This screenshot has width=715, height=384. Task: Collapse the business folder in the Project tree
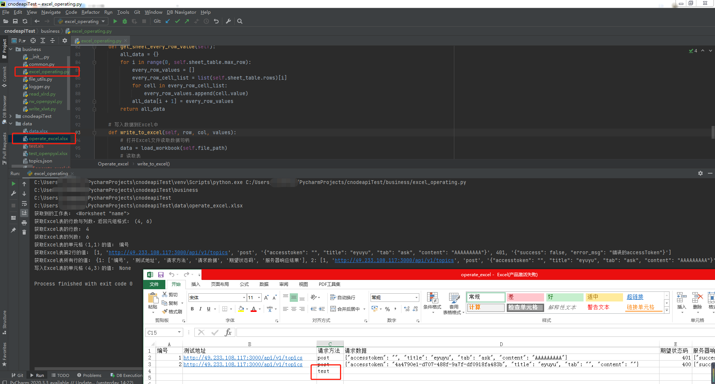[x=10, y=49]
